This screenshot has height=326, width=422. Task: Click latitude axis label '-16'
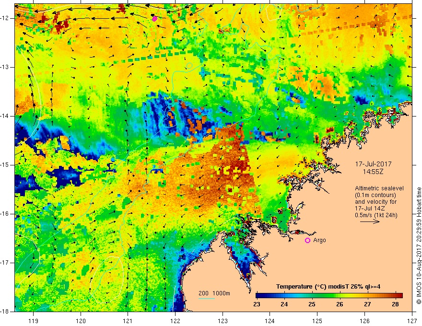[5, 214]
